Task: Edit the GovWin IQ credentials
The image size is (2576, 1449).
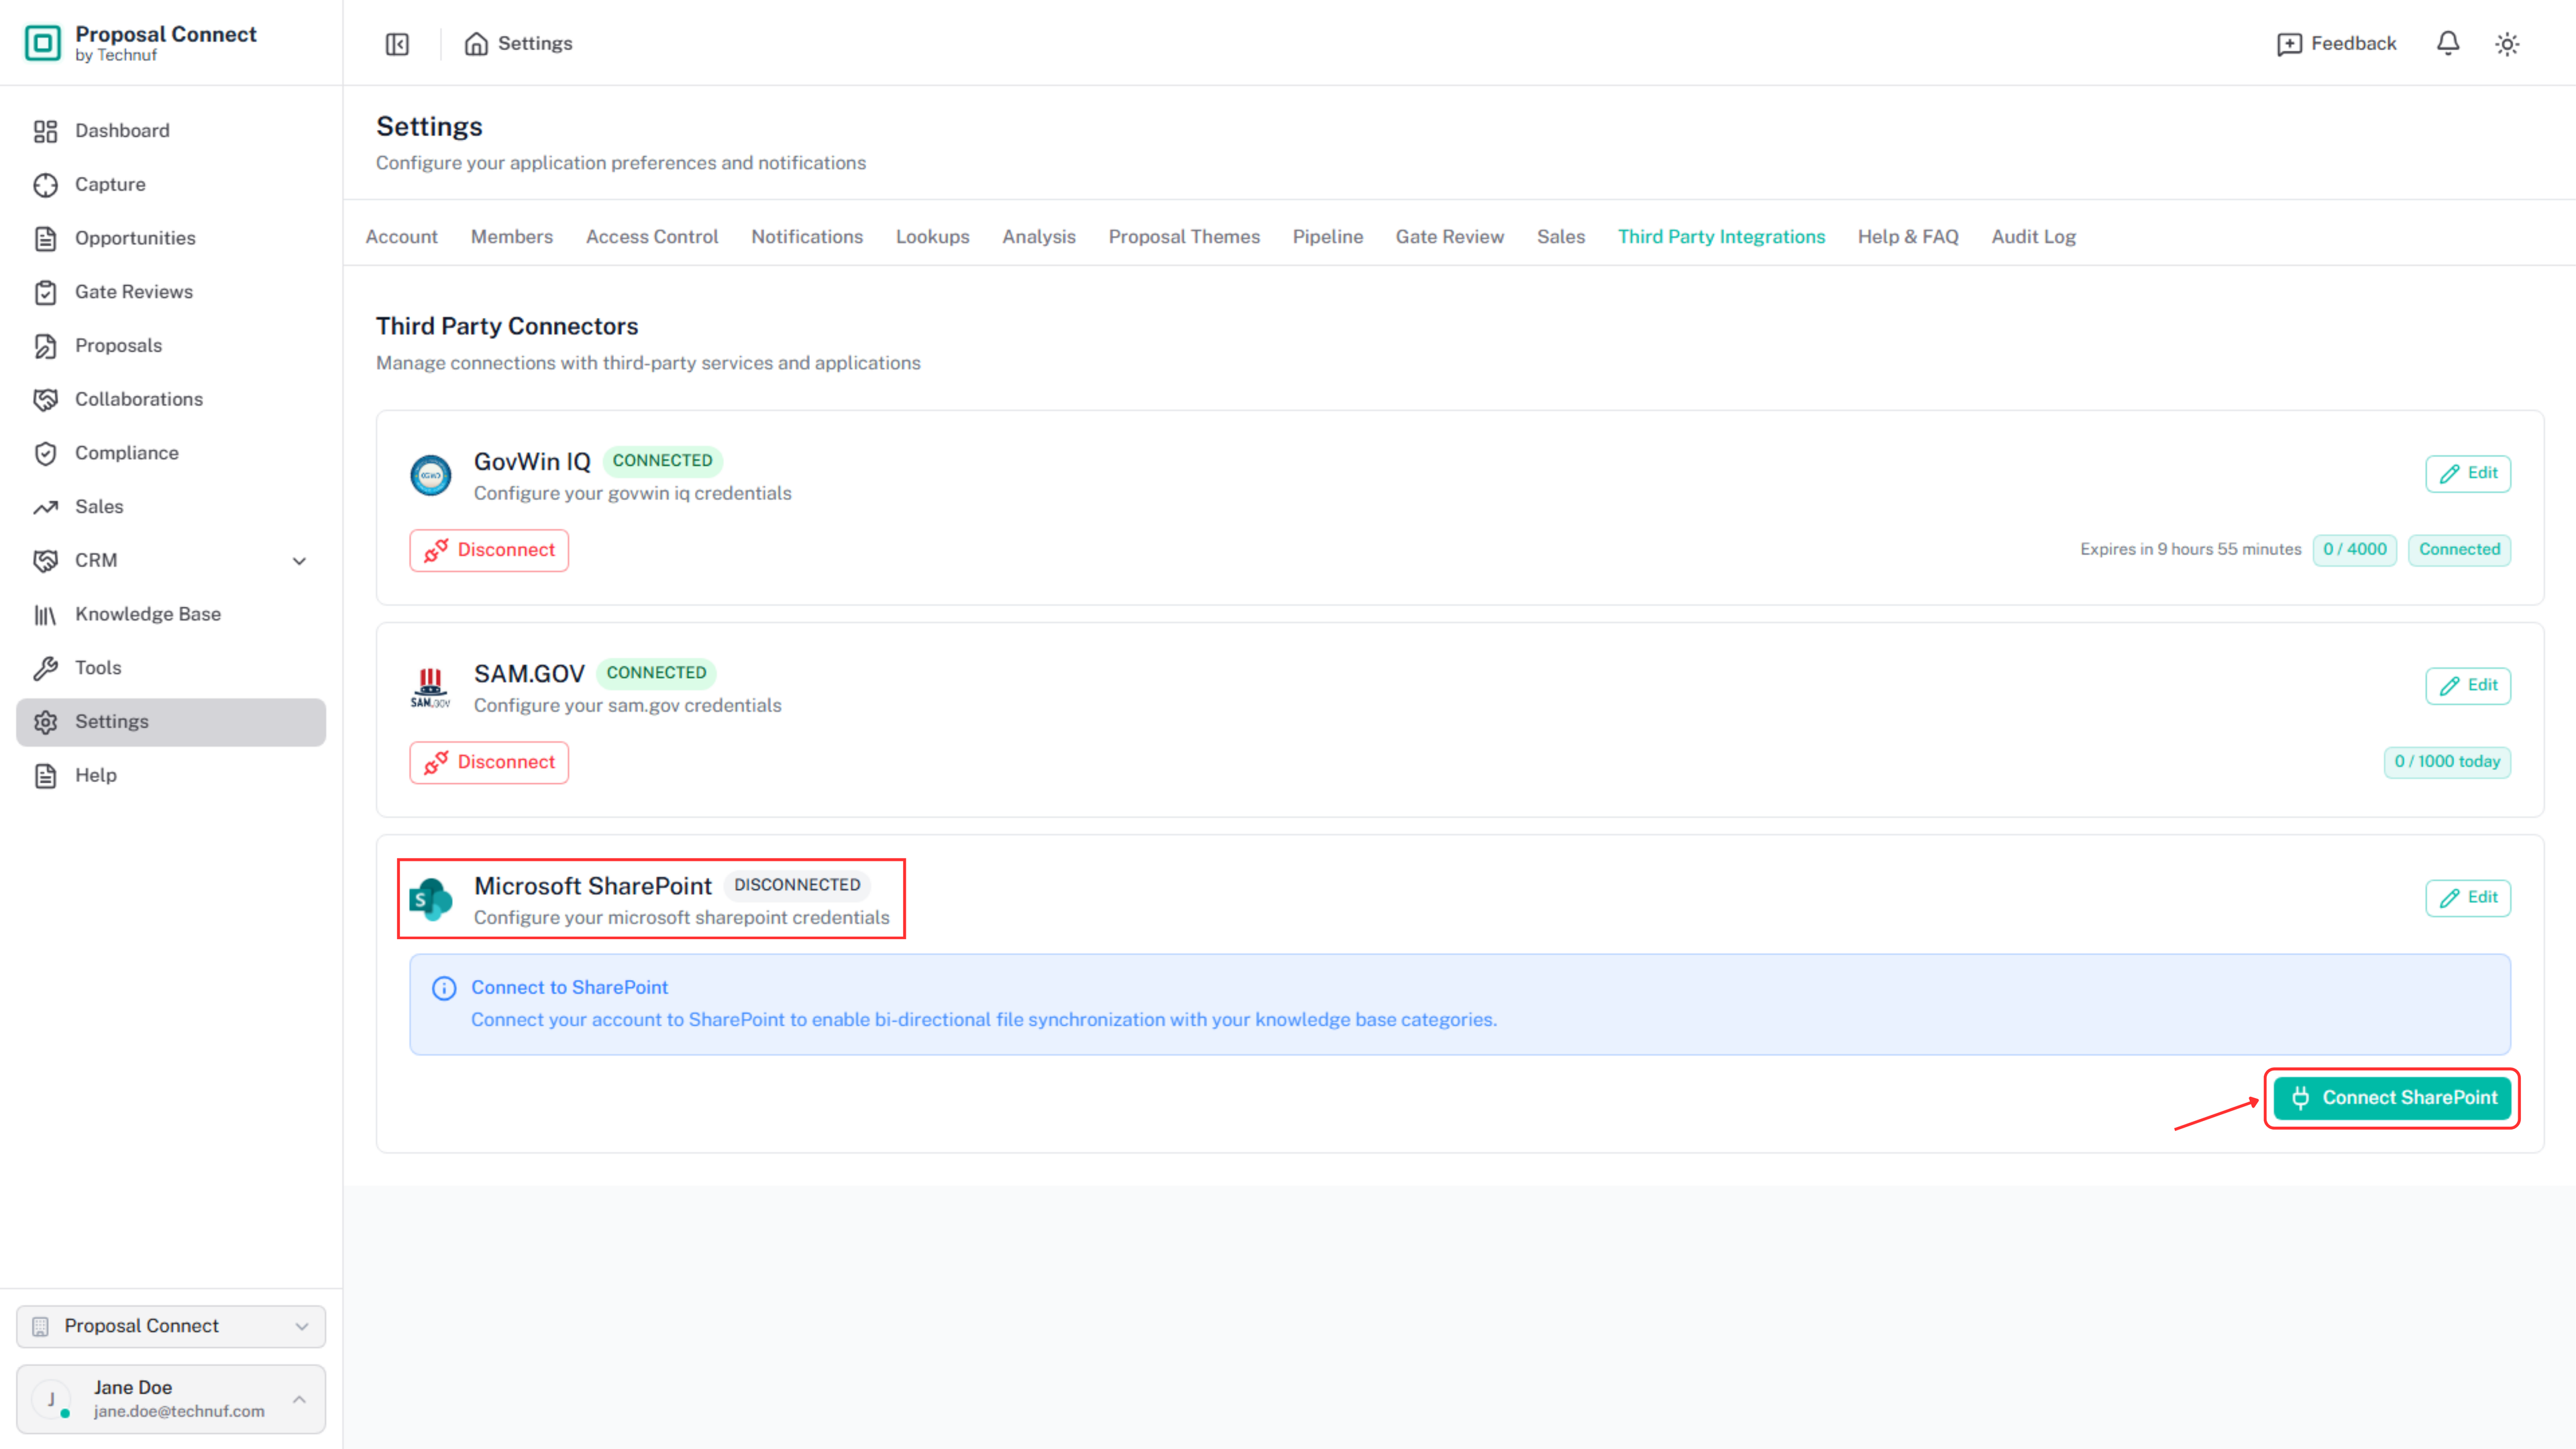Action: pos(2468,473)
